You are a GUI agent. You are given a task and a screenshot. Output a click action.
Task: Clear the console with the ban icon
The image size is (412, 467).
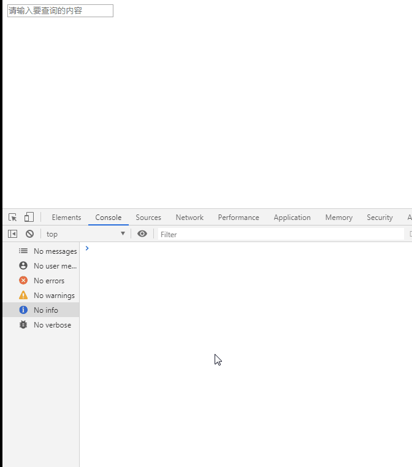point(29,233)
